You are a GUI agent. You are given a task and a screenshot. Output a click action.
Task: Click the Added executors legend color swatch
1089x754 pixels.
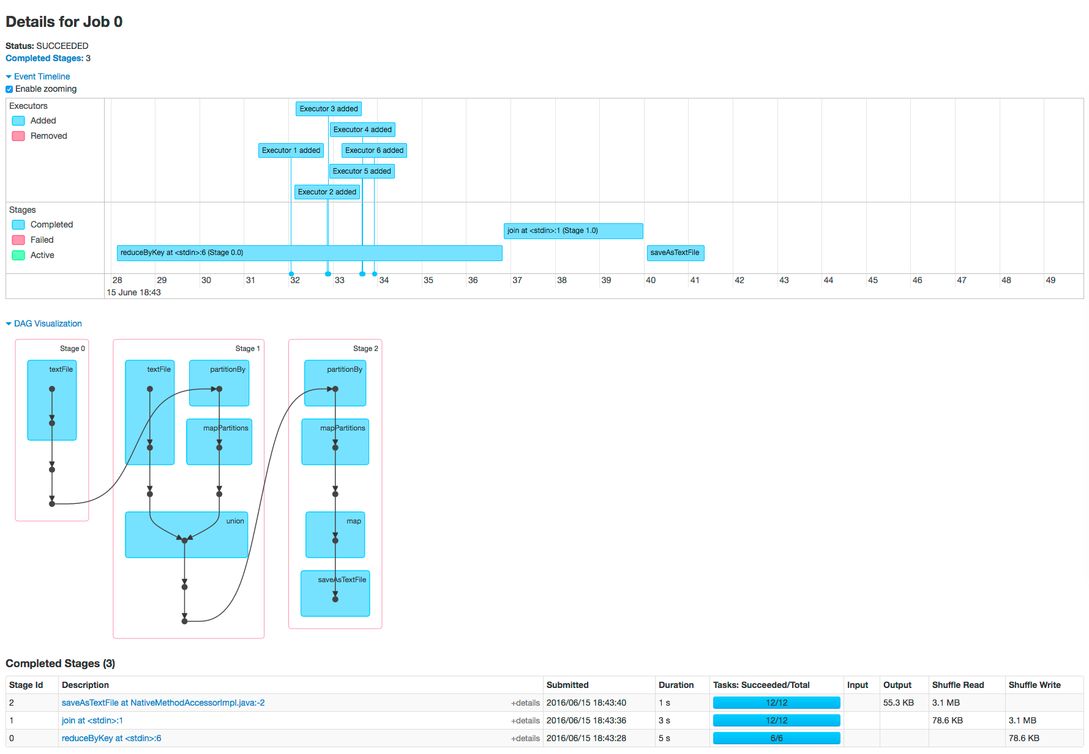(18, 121)
